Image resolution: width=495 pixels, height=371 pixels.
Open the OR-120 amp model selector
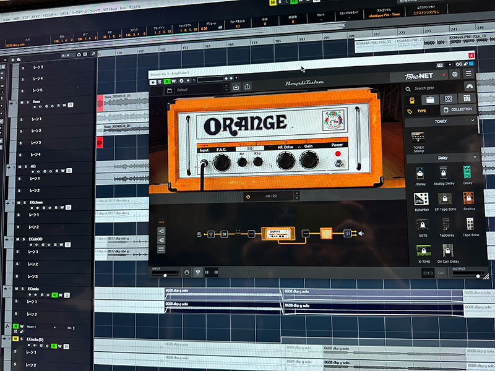(271, 196)
